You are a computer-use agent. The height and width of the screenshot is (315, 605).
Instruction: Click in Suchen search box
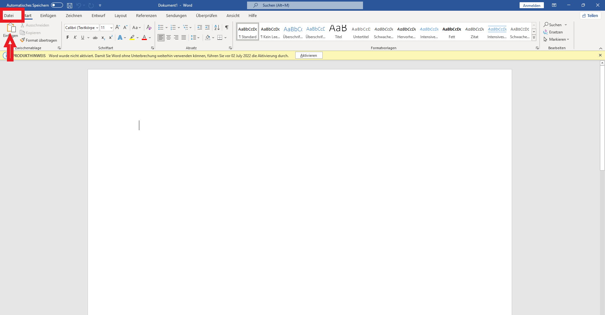[x=305, y=5]
